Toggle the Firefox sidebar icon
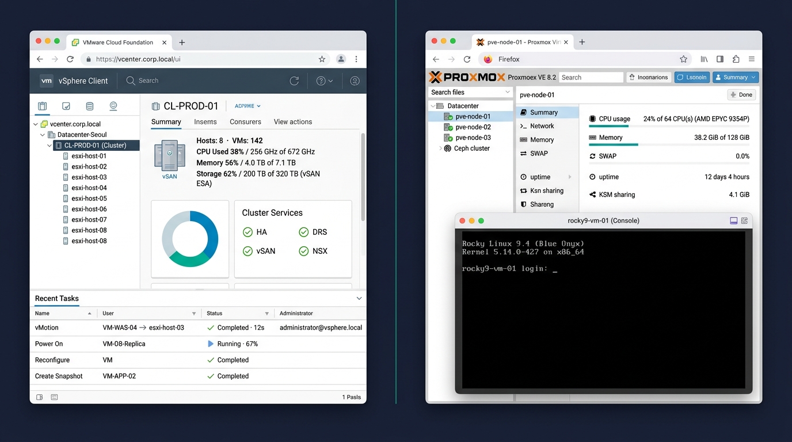The height and width of the screenshot is (442, 792). (x=720, y=59)
